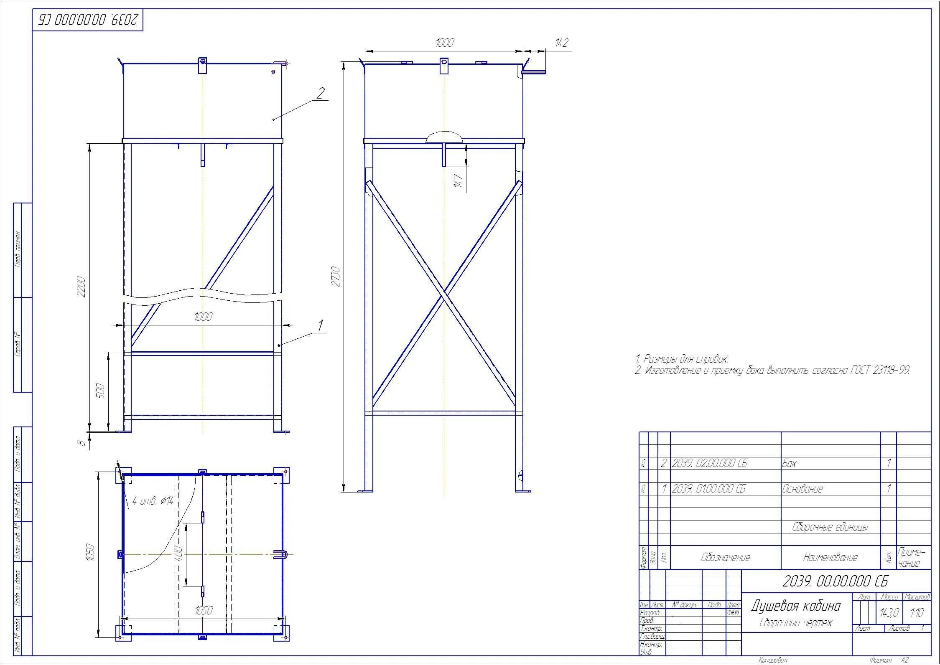Select the 'Основание' row in specification table
The height and width of the screenshot is (665, 940).
802,489
